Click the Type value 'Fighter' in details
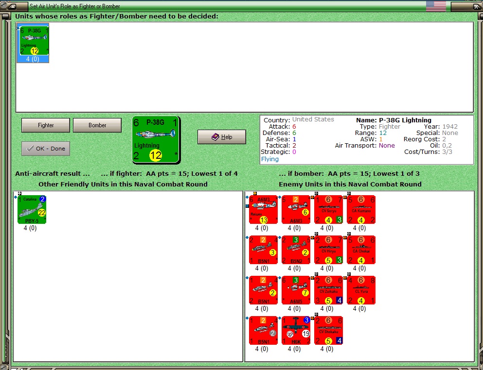Image resolution: width=483 pixels, height=370 pixels. [389, 126]
